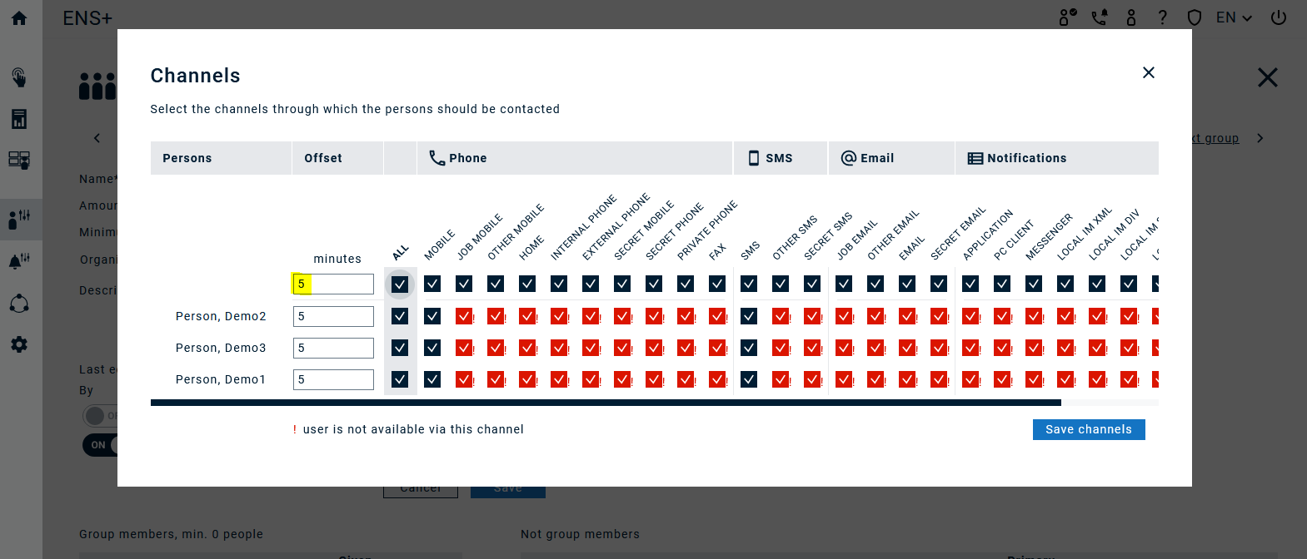The image size is (1307, 559).
Task: Click the help question mark icon
Action: 1163,17
